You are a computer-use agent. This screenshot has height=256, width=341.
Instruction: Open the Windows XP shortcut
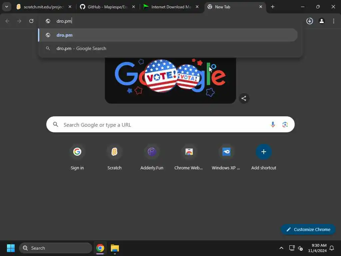click(226, 157)
